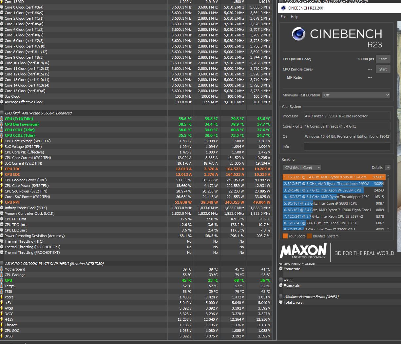Click the icon beside Average Effective Clock
The height and width of the screenshot is (344, 401).
pyautogui.click(x=2, y=102)
